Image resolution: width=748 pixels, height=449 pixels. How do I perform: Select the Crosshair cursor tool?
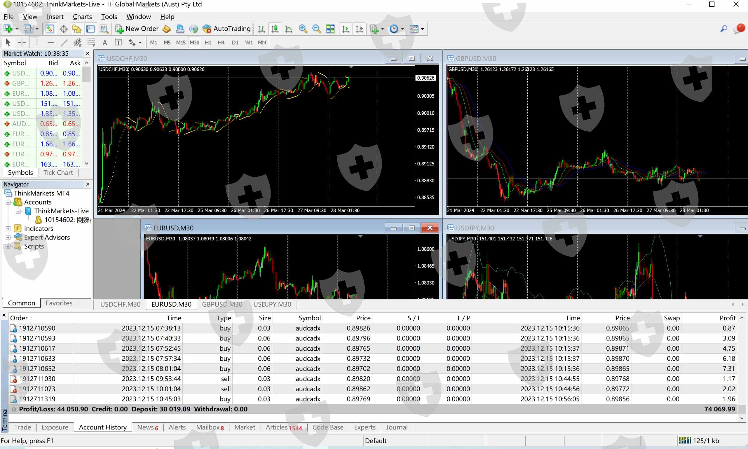(x=22, y=43)
